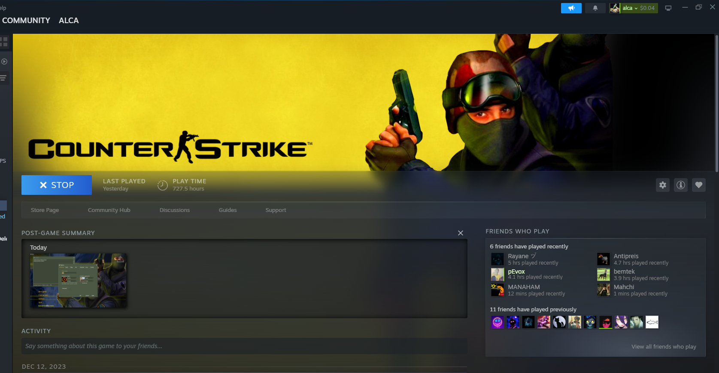Click the grid view icon in sidebar
719x373 pixels.
tap(4, 42)
